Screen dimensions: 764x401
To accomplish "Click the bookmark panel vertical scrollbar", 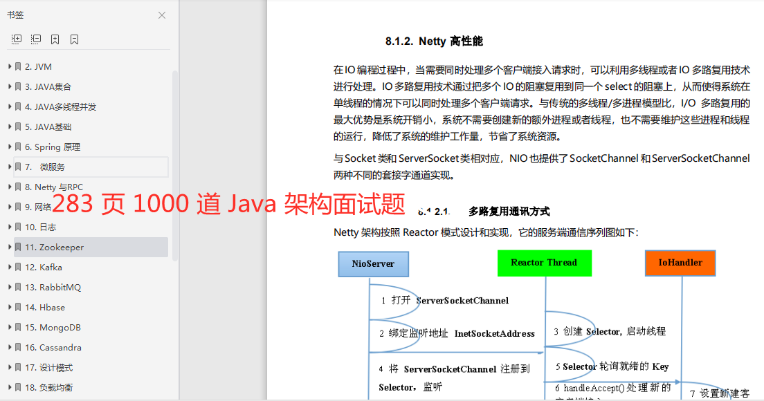I will click(x=175, y=165).
